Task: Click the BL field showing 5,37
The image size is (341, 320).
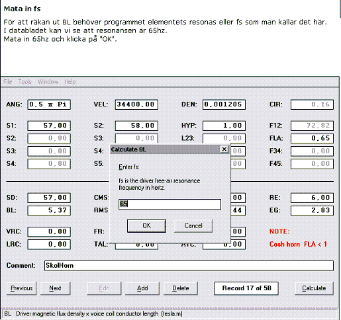Action: pyautogui.click(x=49, y=210)
